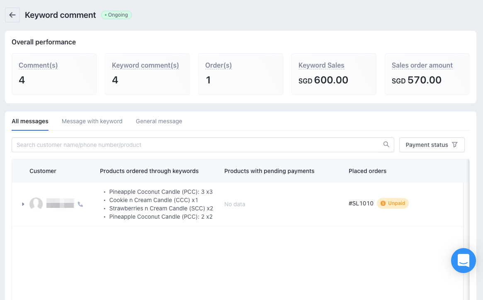Open the Payment status filter dropdown
Image resolution: width=483 pixels, height=300 pixels.
tap(431, 145)
